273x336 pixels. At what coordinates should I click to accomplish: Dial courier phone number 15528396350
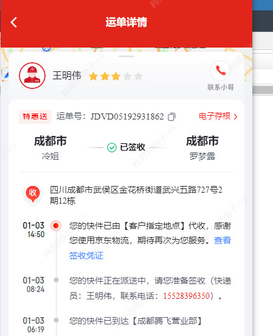click(187, 296)
